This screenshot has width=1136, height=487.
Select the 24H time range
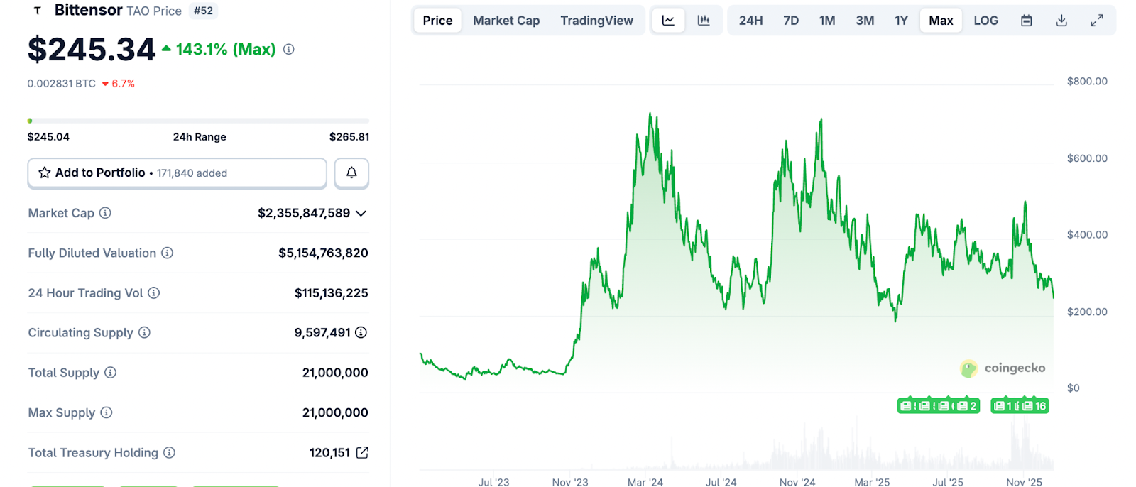pos(750,21)
